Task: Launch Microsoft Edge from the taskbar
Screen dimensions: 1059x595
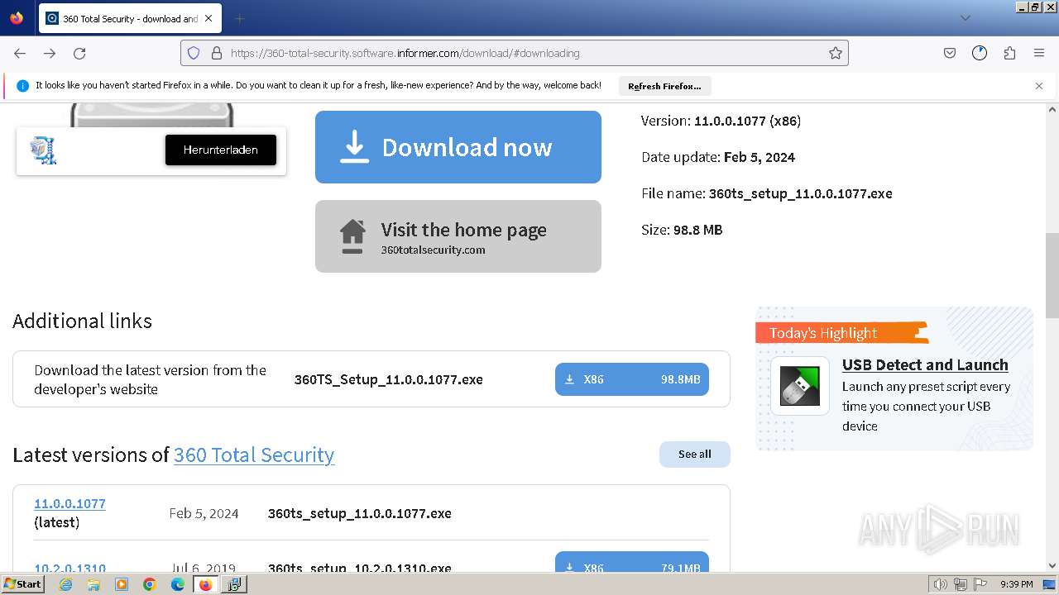Action: tap(178, 584)
